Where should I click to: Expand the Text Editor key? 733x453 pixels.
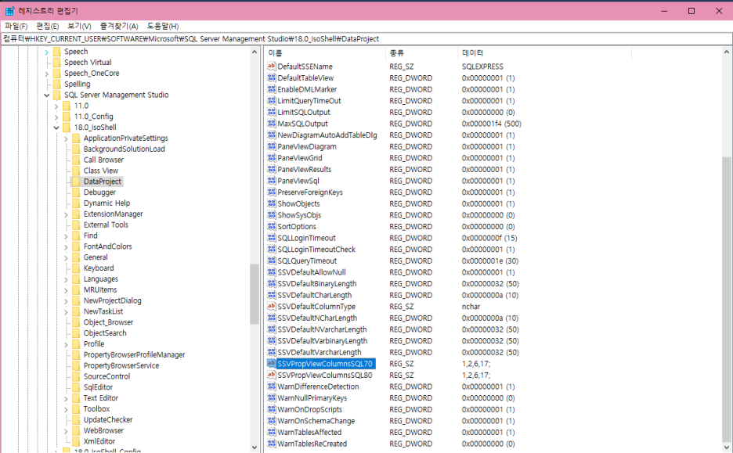[x=66, y=398]
